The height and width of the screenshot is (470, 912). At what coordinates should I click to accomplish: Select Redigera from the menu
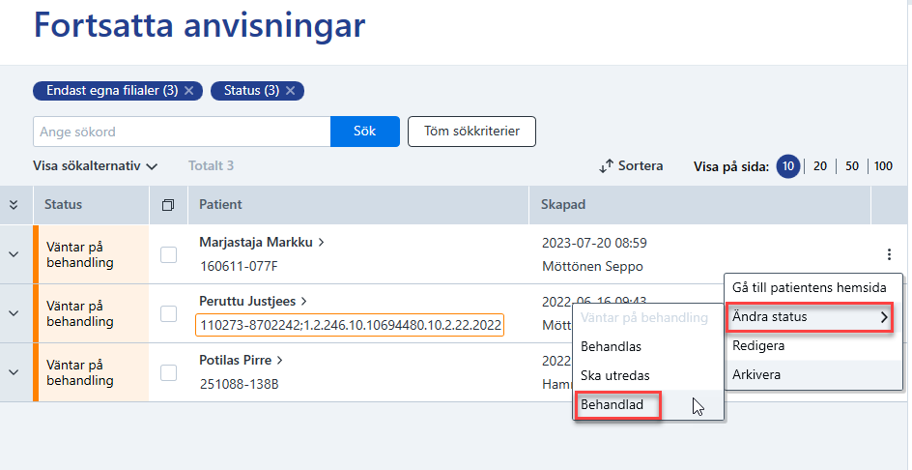point(813,345)
